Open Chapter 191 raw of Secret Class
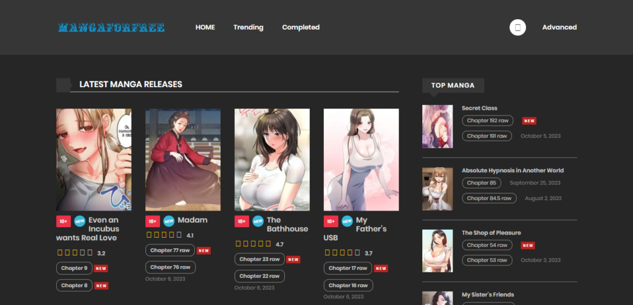Image resolution: width=633 pixels, height=305 pixels. pos(487,136)
